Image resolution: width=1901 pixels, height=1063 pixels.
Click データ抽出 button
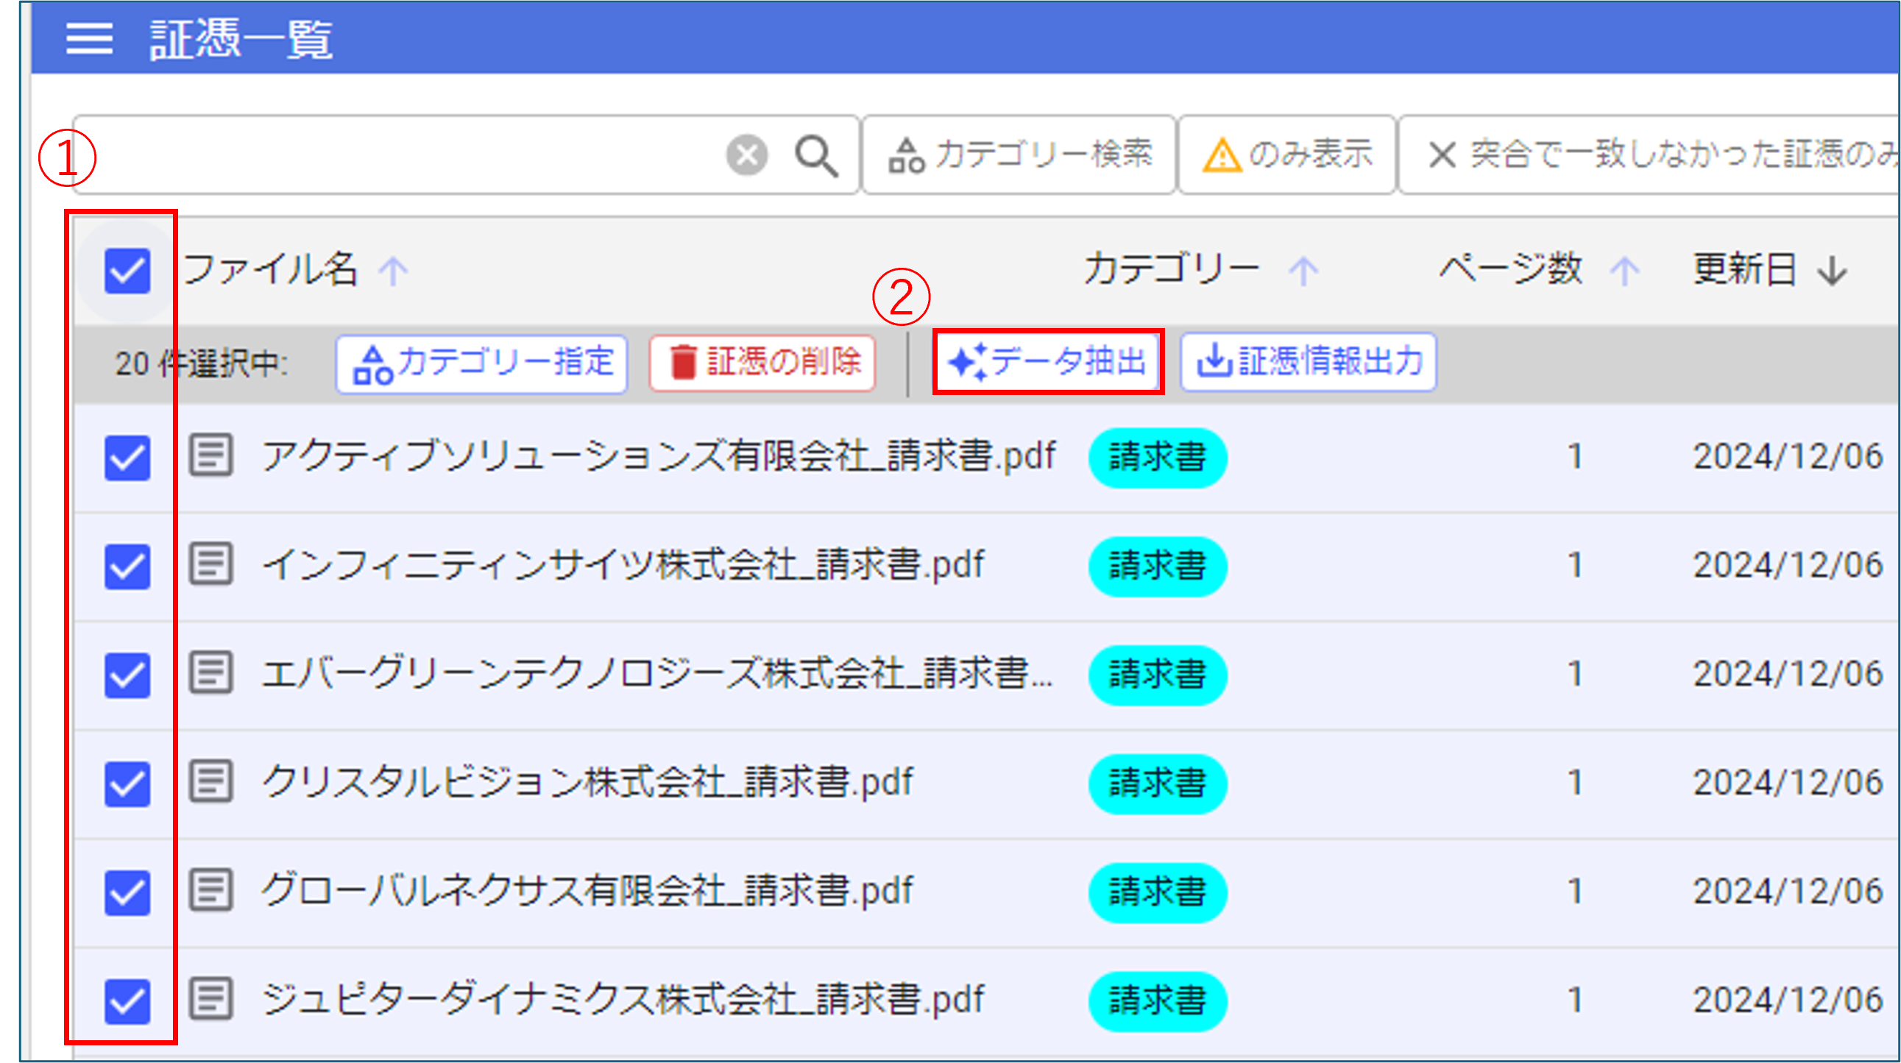tap(1047, 361)
